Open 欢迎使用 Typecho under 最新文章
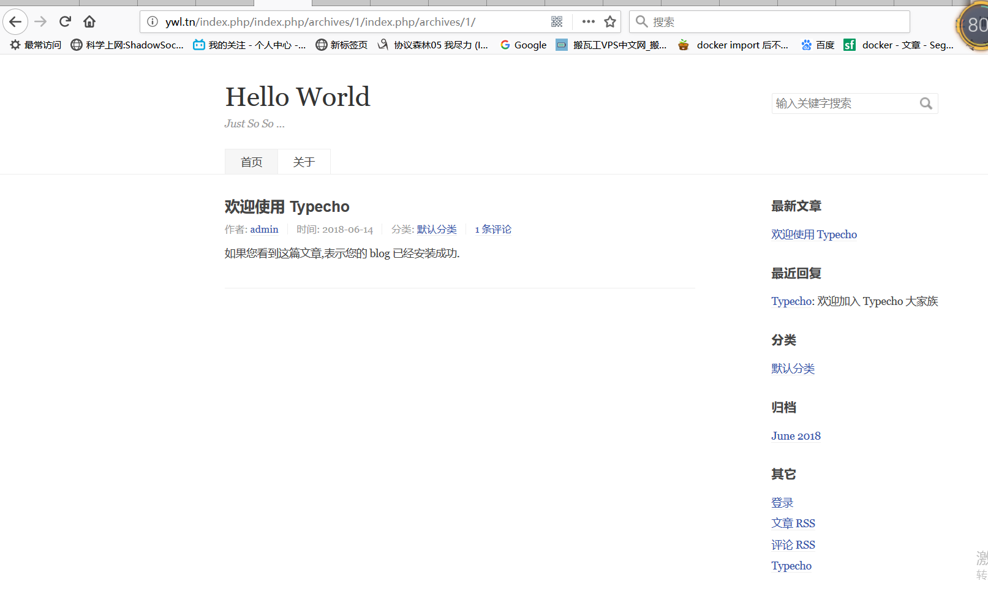 click(814, 235)
